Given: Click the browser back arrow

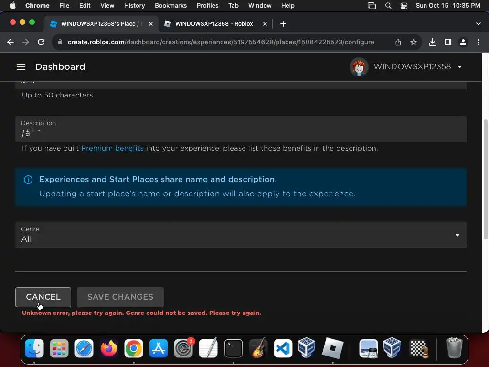Looking at the screenshot, I should [11, 42].
